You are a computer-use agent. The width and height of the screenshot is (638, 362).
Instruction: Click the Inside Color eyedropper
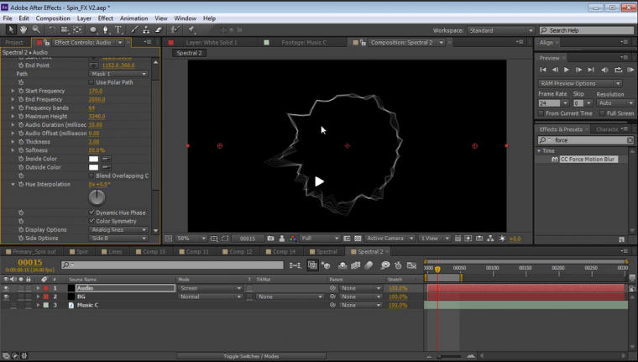tap(107, 159)
